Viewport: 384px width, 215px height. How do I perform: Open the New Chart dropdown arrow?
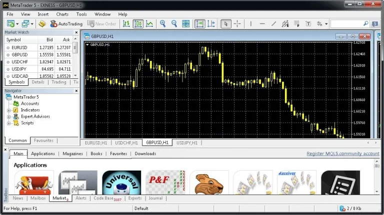click(x=17, y=24)
